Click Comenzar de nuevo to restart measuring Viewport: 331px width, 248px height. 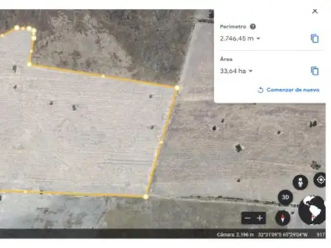(289, 90)
